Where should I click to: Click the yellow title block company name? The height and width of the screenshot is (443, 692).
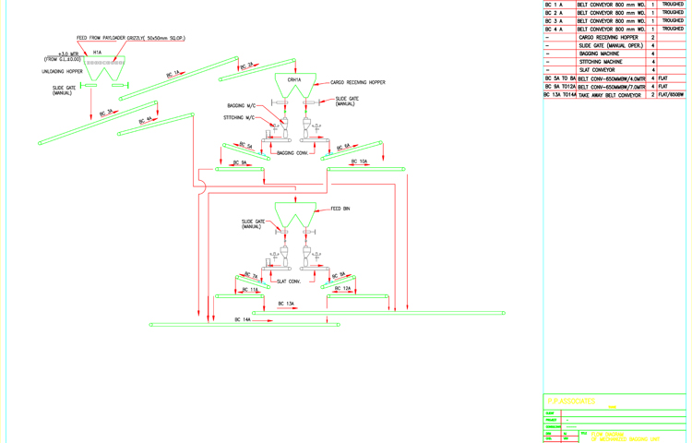[x=571, y=401]
